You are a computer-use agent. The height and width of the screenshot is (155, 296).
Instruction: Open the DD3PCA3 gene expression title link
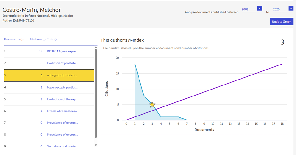62,51
